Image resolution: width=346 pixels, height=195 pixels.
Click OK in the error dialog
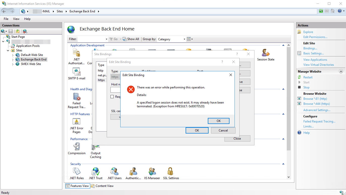tap(218, 121)
